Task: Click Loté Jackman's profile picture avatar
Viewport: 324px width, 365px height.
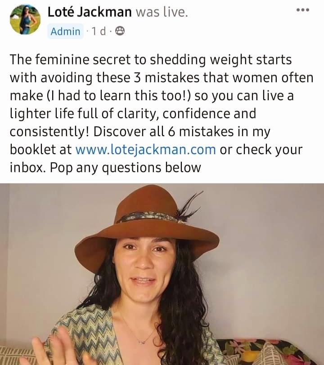Action: point(25,20)
